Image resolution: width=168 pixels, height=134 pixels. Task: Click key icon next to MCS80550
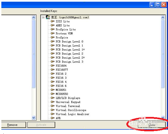tap(52, 94)
